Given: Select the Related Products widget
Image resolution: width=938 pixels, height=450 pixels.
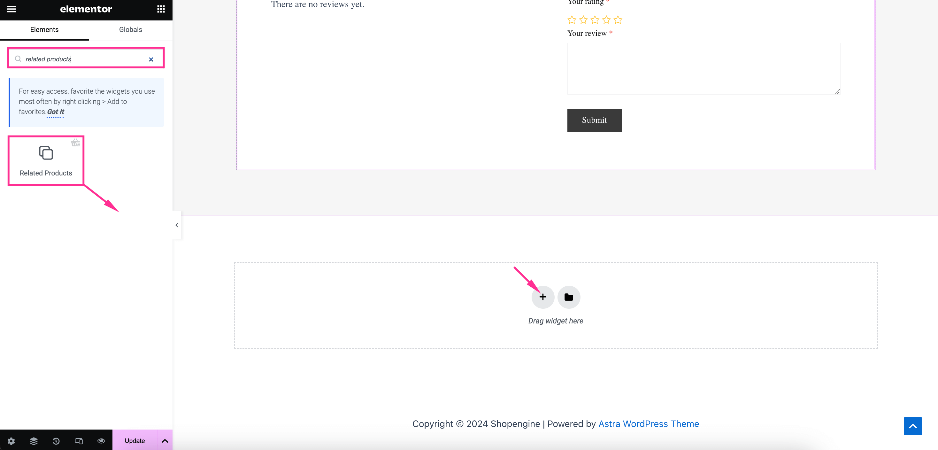Looking at the screenshot, I should click(46, 160).
